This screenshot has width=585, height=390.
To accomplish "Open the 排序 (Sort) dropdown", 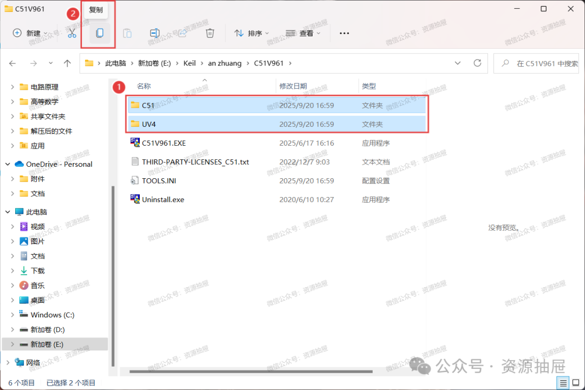I will 251,33.
